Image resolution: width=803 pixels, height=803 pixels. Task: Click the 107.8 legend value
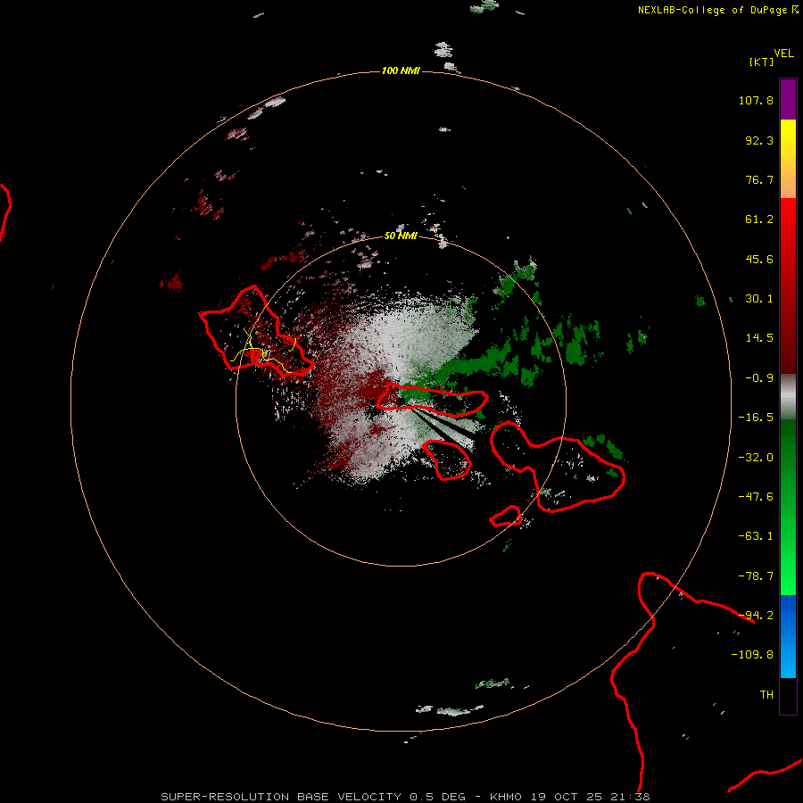coord(756,100)
